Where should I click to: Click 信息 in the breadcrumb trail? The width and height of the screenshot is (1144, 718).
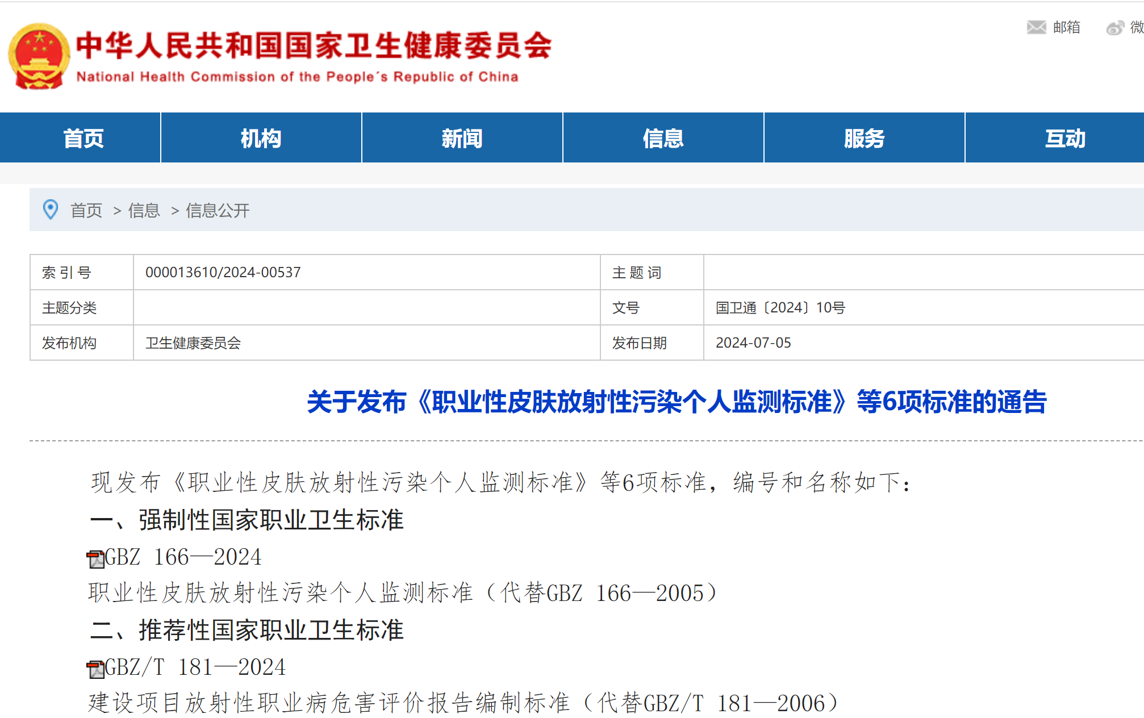click(144, 211)
